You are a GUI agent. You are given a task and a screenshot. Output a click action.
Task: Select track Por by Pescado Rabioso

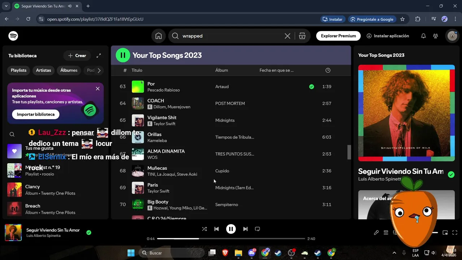[231, 87]
